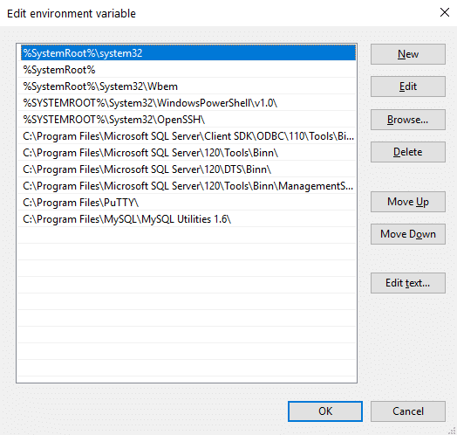Select SQL Server\120\DTS\Binn\ entry

pyautogui.click(x=188, y=169)
